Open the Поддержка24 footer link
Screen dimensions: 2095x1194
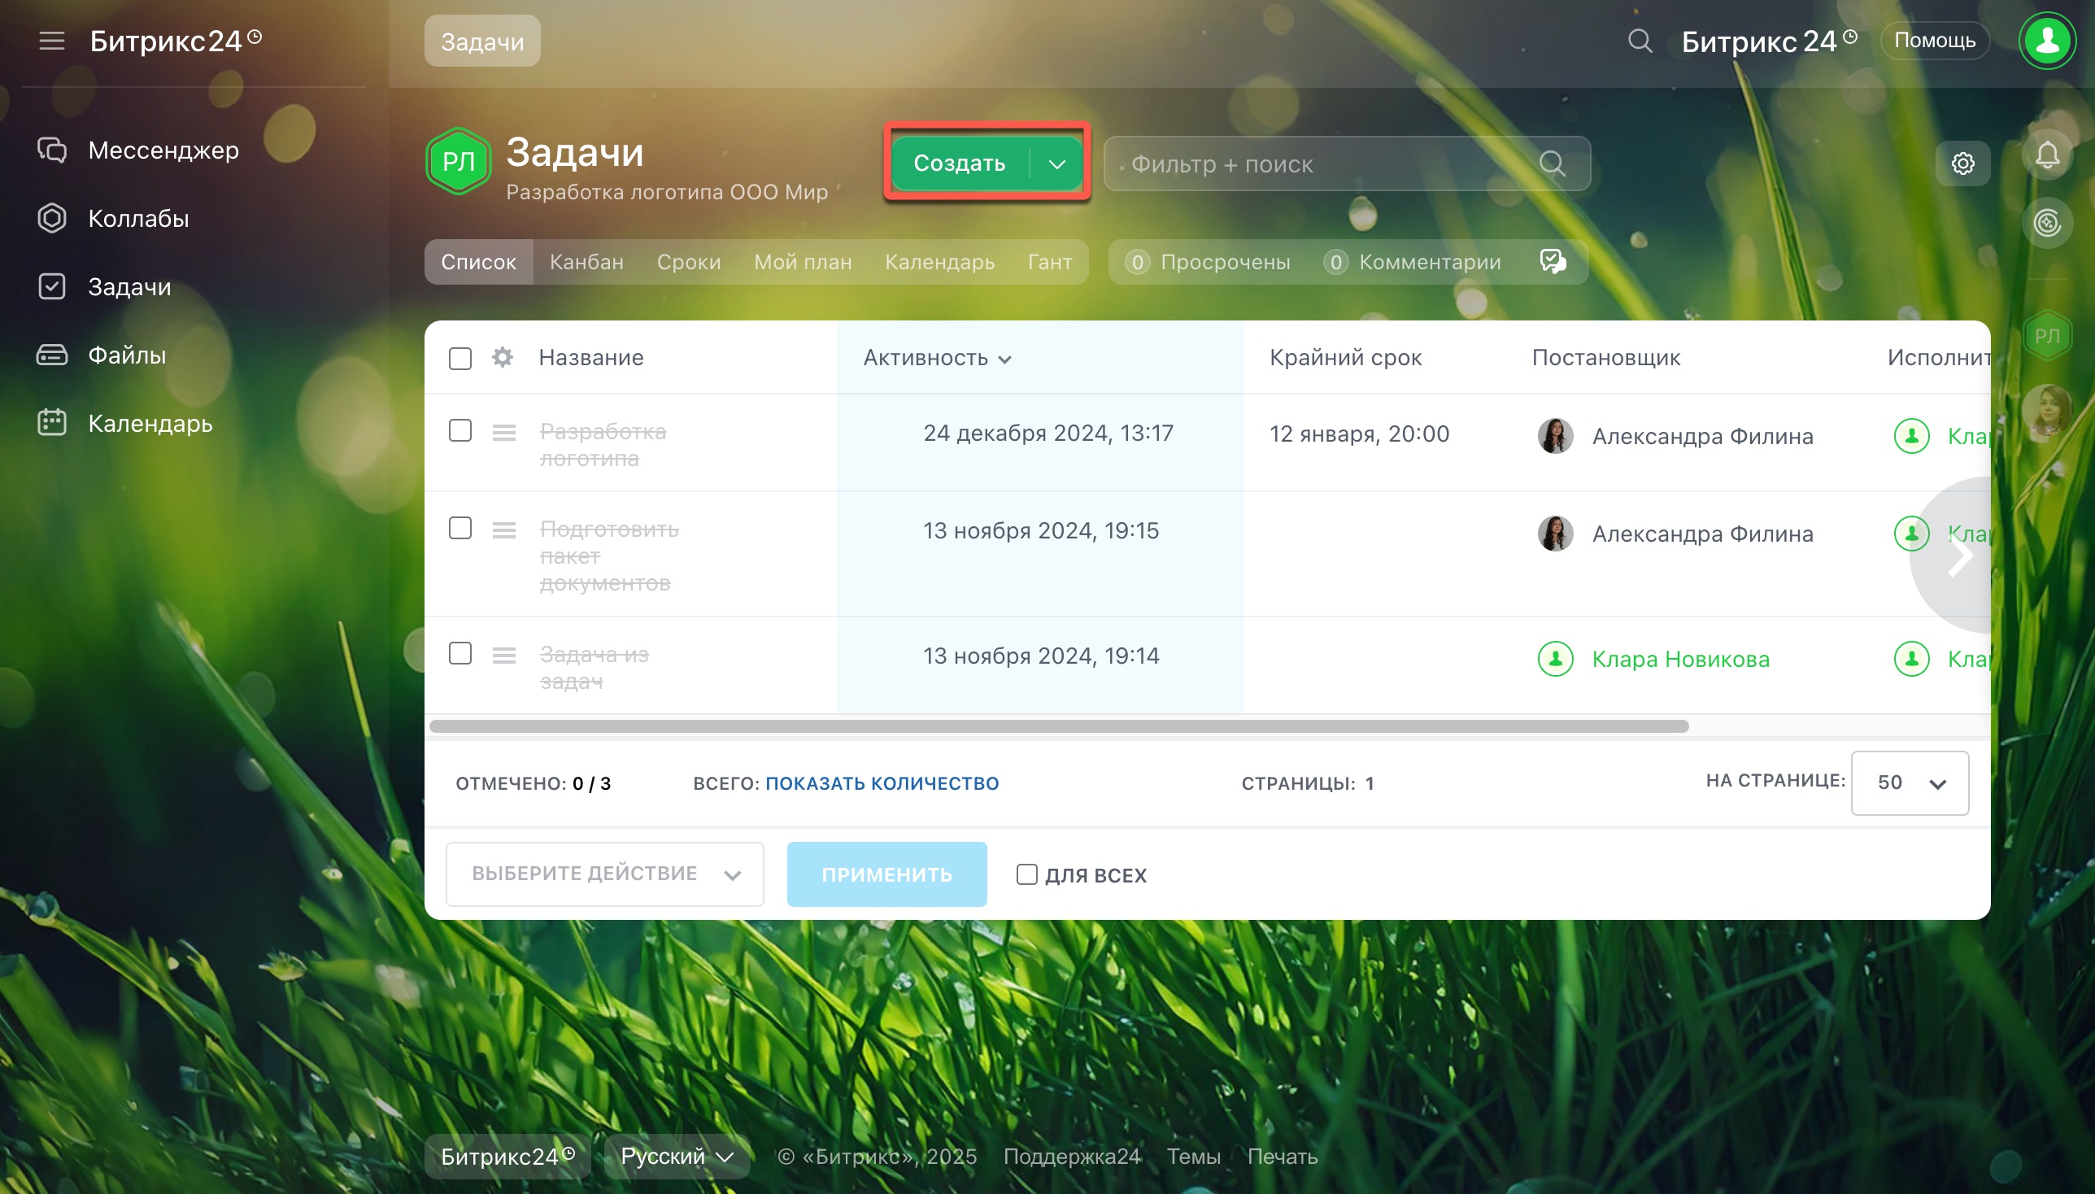coord(1072,1157)
